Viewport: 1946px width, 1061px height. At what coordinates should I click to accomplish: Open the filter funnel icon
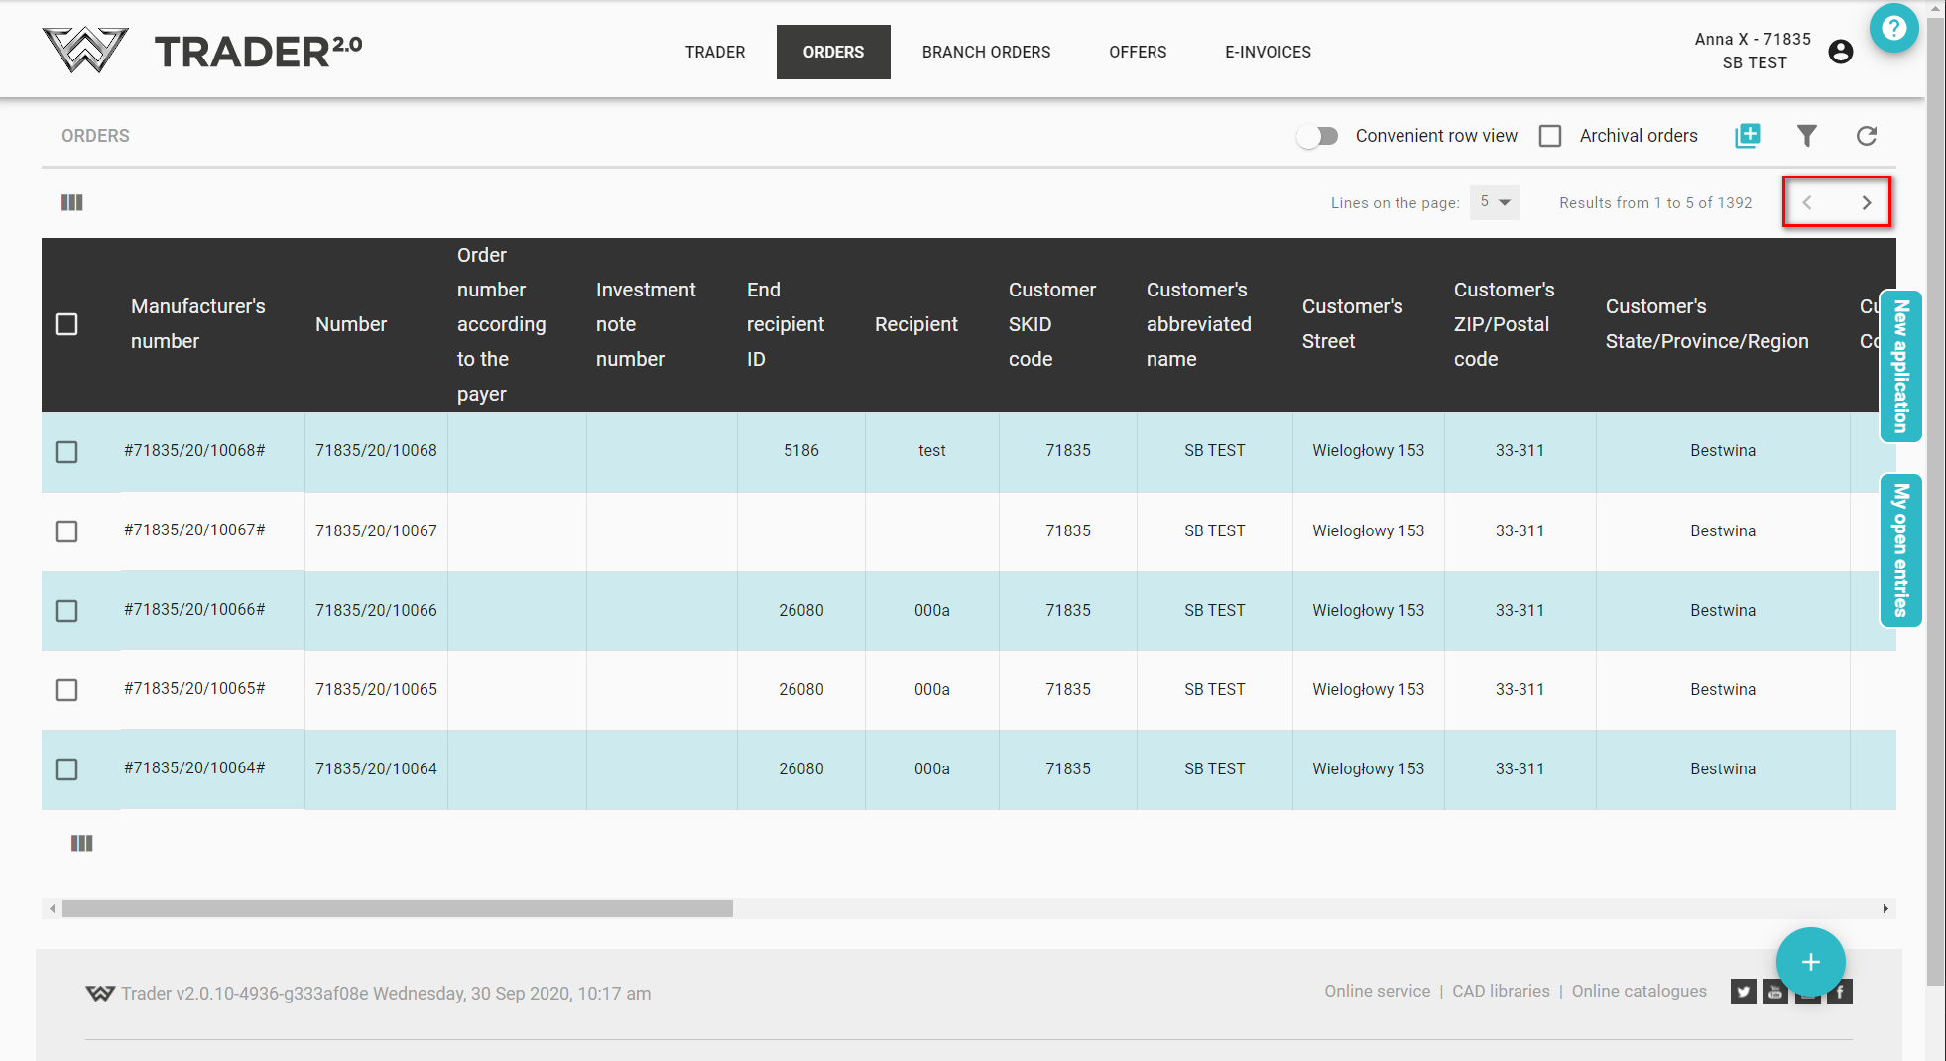[x=1806, y=136]
